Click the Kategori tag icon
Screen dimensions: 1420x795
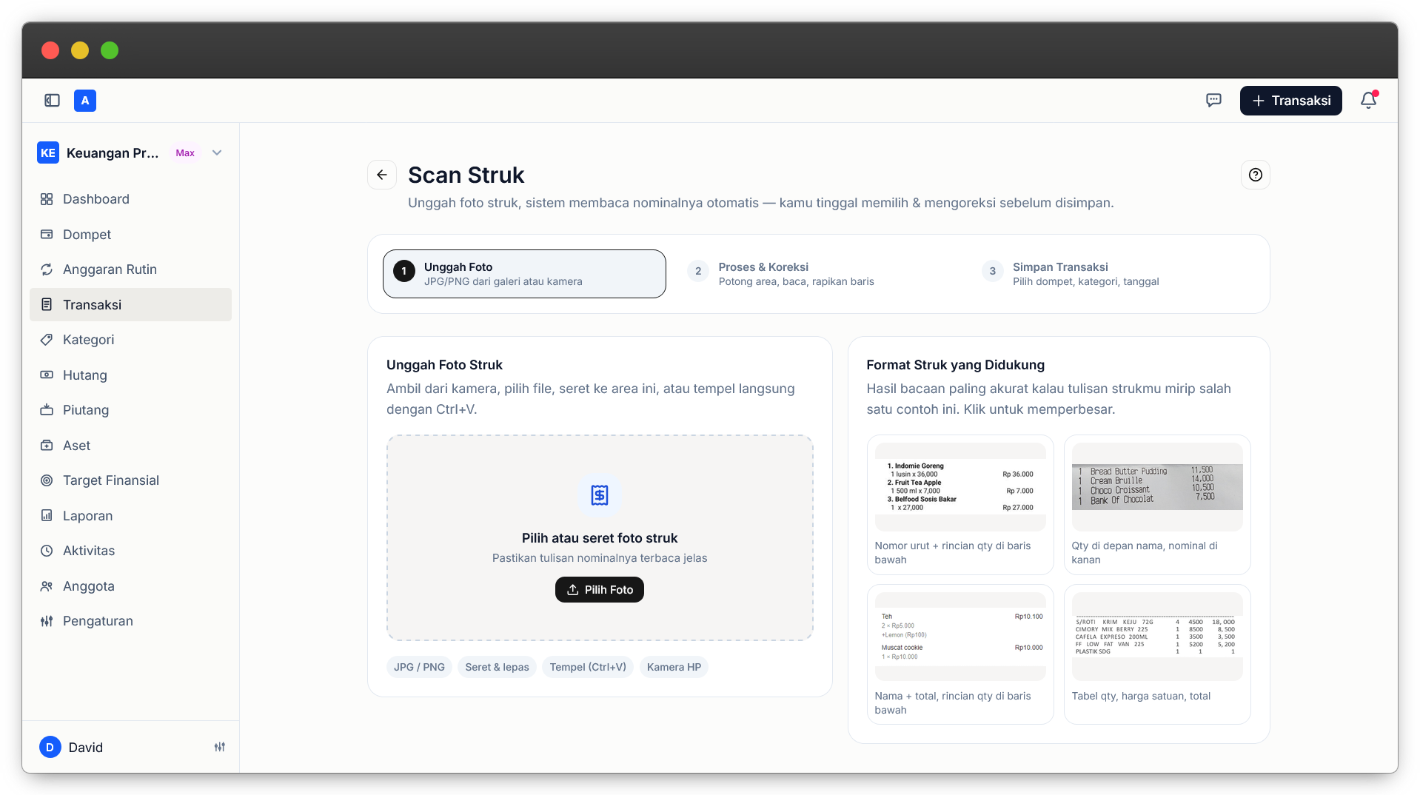[47, 340]
